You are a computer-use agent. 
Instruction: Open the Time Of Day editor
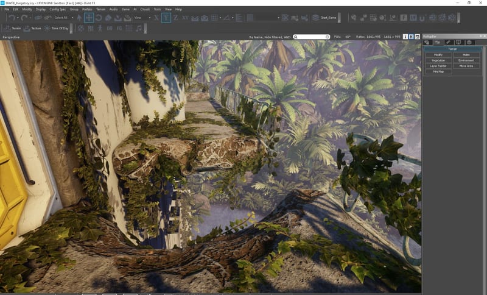(x=56, y=28)
